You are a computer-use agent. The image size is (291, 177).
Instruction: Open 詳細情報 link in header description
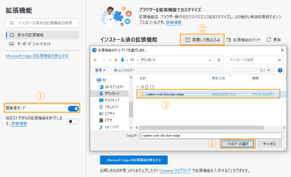pos(173,23)
